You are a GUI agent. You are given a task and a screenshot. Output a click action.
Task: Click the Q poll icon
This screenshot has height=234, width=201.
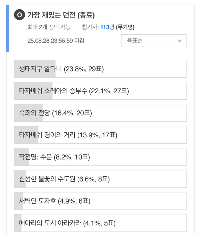point(19,15)
